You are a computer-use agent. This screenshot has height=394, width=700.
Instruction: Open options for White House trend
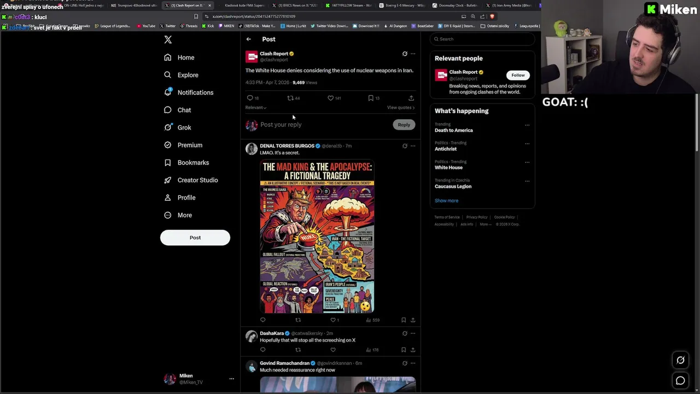[x=527, y=162]
